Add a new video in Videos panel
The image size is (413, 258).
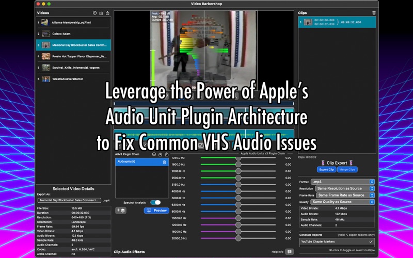[x=95, y=13]
